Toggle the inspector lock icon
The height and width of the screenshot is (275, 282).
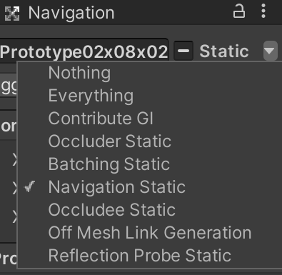coord(238,12)
